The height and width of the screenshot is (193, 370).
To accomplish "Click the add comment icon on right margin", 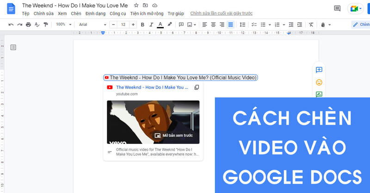I will pos(319,70).
